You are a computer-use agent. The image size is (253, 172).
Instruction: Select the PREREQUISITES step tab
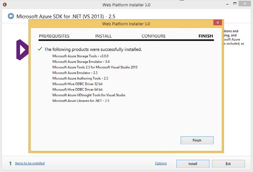tap(54, 36)
